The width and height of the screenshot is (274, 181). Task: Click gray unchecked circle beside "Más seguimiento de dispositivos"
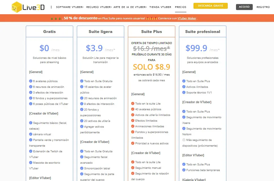[184, 140]
